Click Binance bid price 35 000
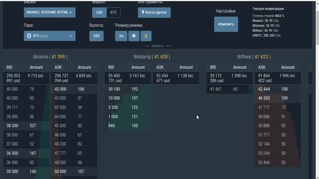The height and width of the screenshot is (179, 319). tap(12, 172)
